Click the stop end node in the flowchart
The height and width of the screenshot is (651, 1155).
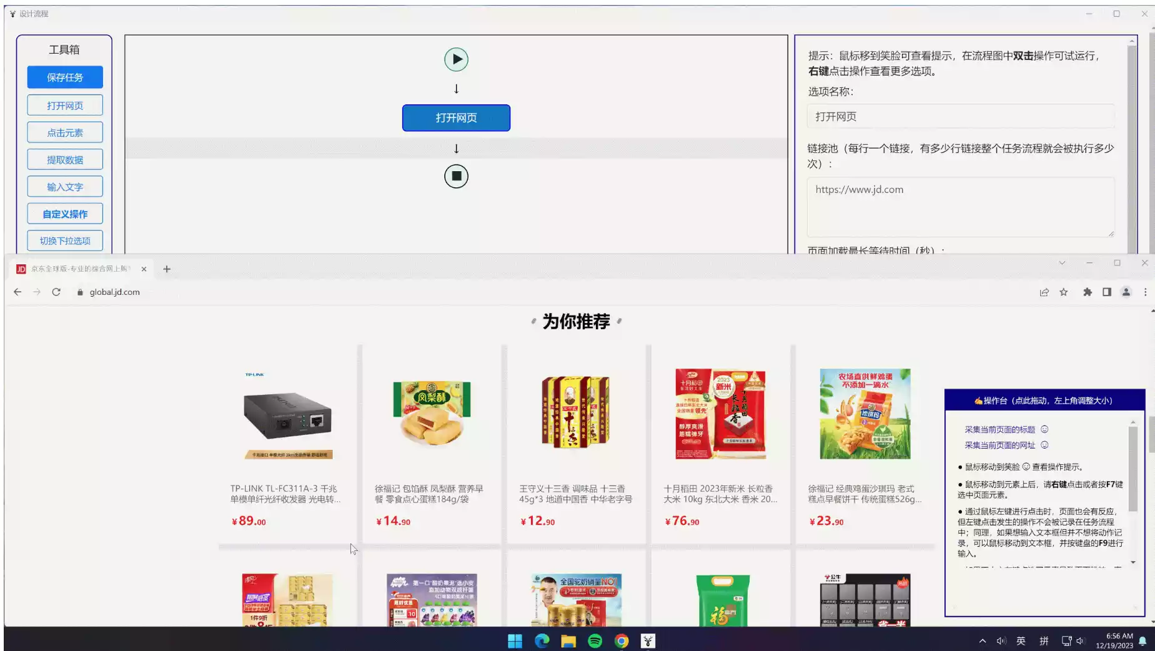(x=456, y=176)
